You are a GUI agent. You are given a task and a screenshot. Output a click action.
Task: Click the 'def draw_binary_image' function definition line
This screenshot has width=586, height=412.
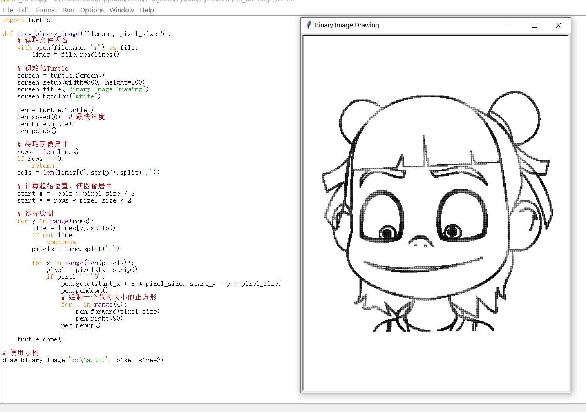pyautogui.click(x=87, y=34)
